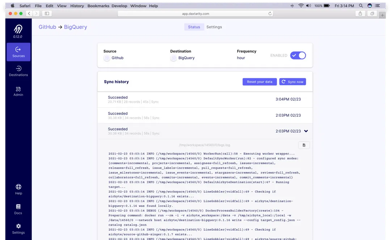Open Safari menu in menu bar
Screen dimensions: 391x240
tap(25, 6)
